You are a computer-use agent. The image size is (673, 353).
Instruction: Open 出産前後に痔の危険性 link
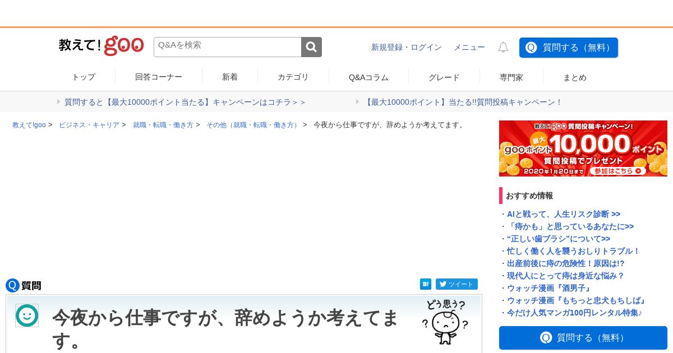click(x=566, y=263)
